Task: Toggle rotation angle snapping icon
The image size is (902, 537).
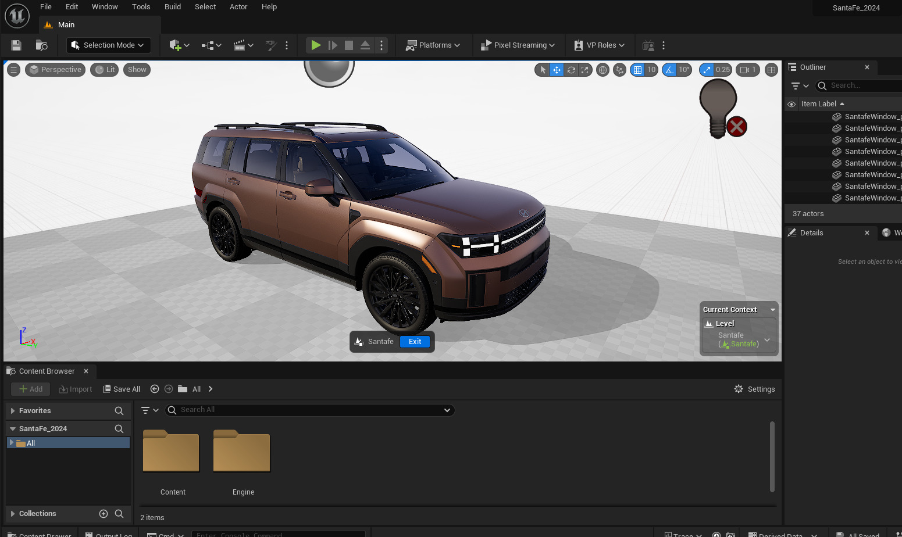Action: point(669,70)
